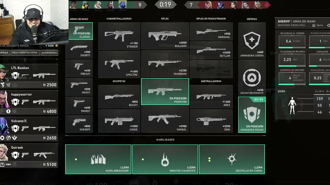Viewport: 330px width, 185px height.
Task: Click the Sheriff | Arma de Mano title
Action: (296, 22)
